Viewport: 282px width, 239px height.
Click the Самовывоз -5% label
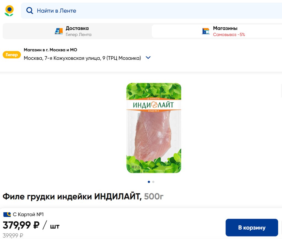click(229, 34)
